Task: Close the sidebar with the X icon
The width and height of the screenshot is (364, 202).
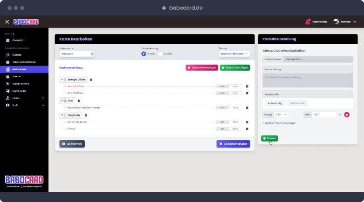Action: pyautogui.click(x=7, y=21)
